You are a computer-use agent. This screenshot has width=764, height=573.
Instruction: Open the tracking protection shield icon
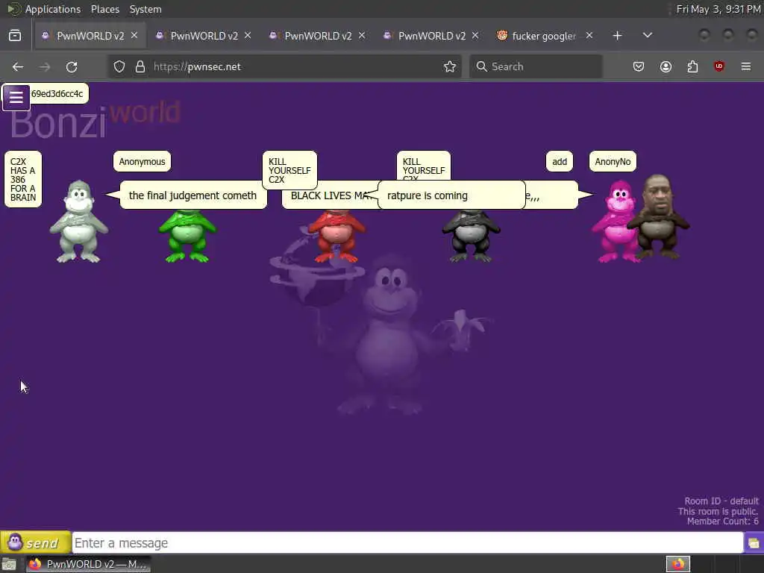(119, 66)
